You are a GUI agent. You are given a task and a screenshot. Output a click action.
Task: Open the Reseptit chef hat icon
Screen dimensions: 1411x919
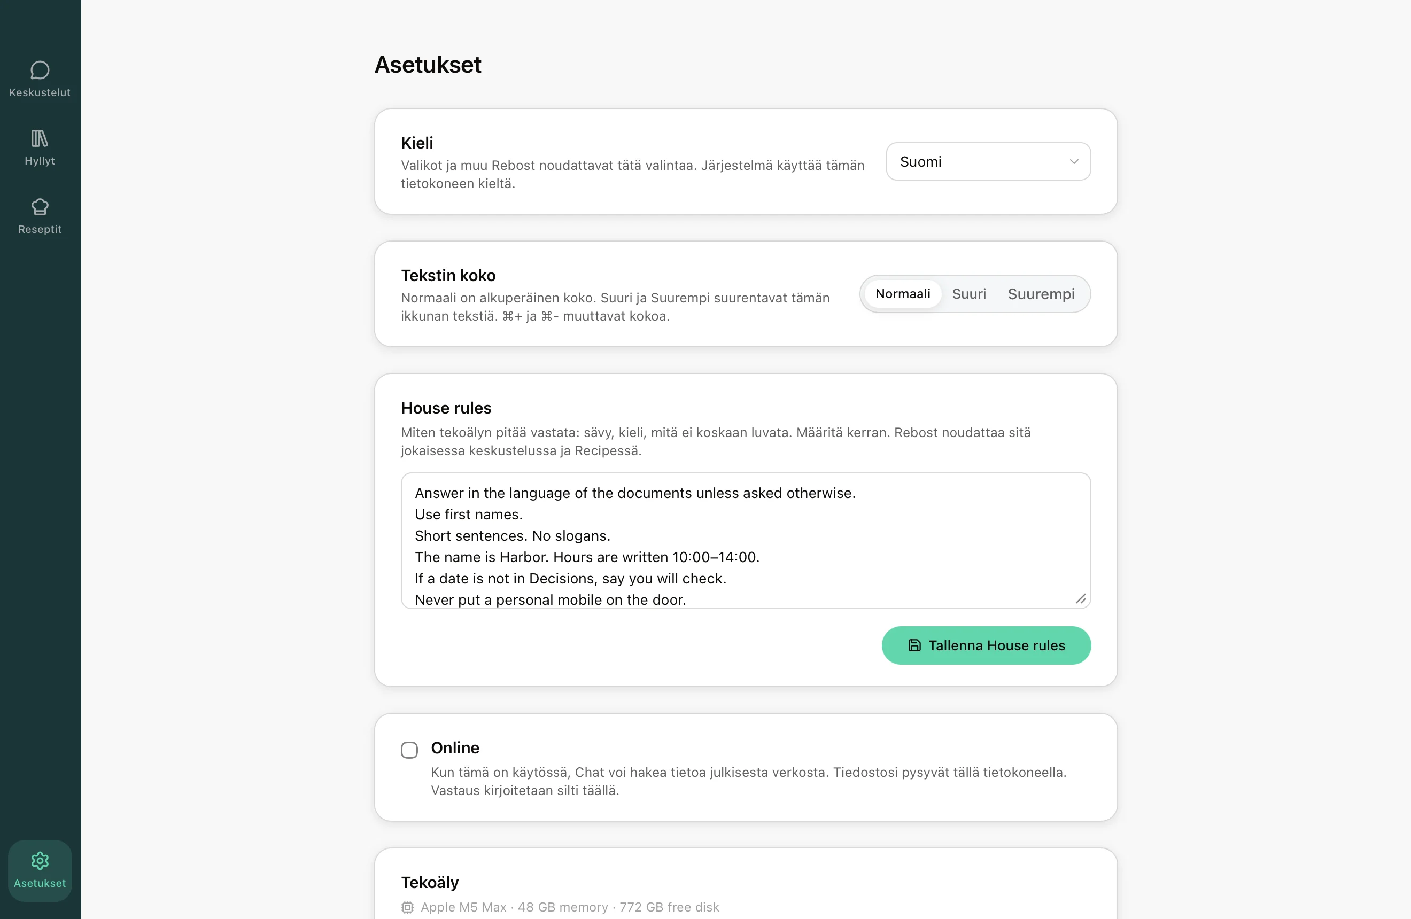click(40, 207)
